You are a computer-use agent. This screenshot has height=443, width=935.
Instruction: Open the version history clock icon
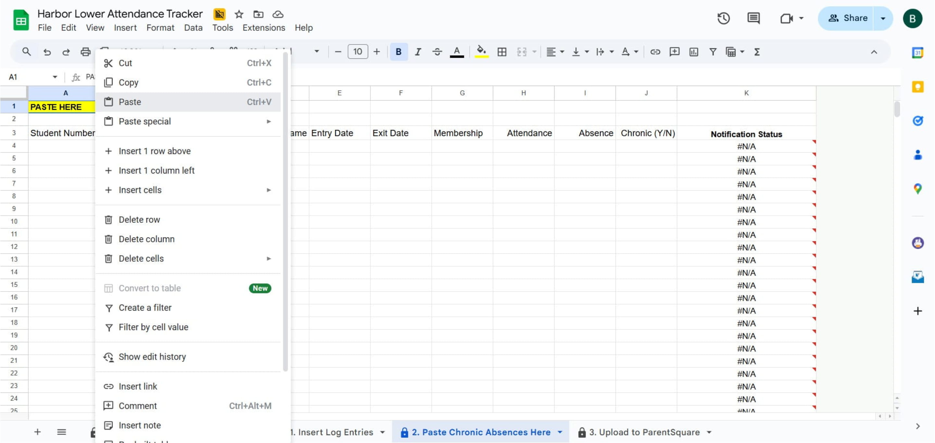click(x=723, y=18)
